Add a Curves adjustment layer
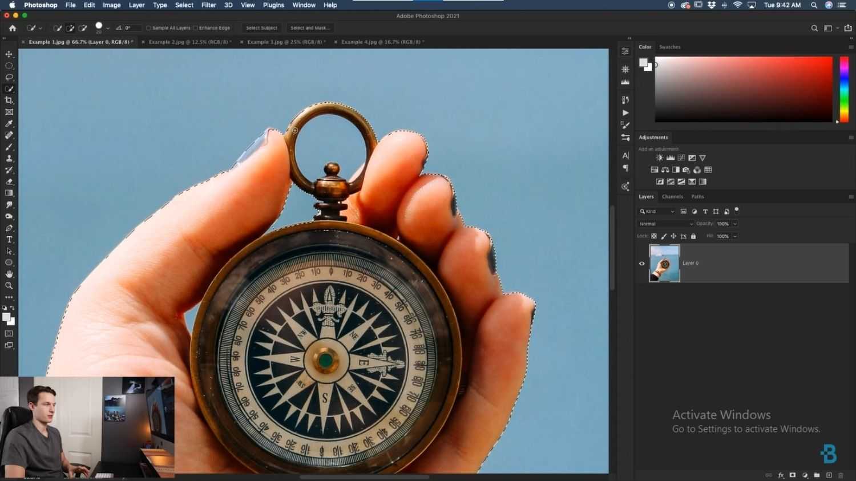This screenshot has height=481, width=856. (681, 157)
